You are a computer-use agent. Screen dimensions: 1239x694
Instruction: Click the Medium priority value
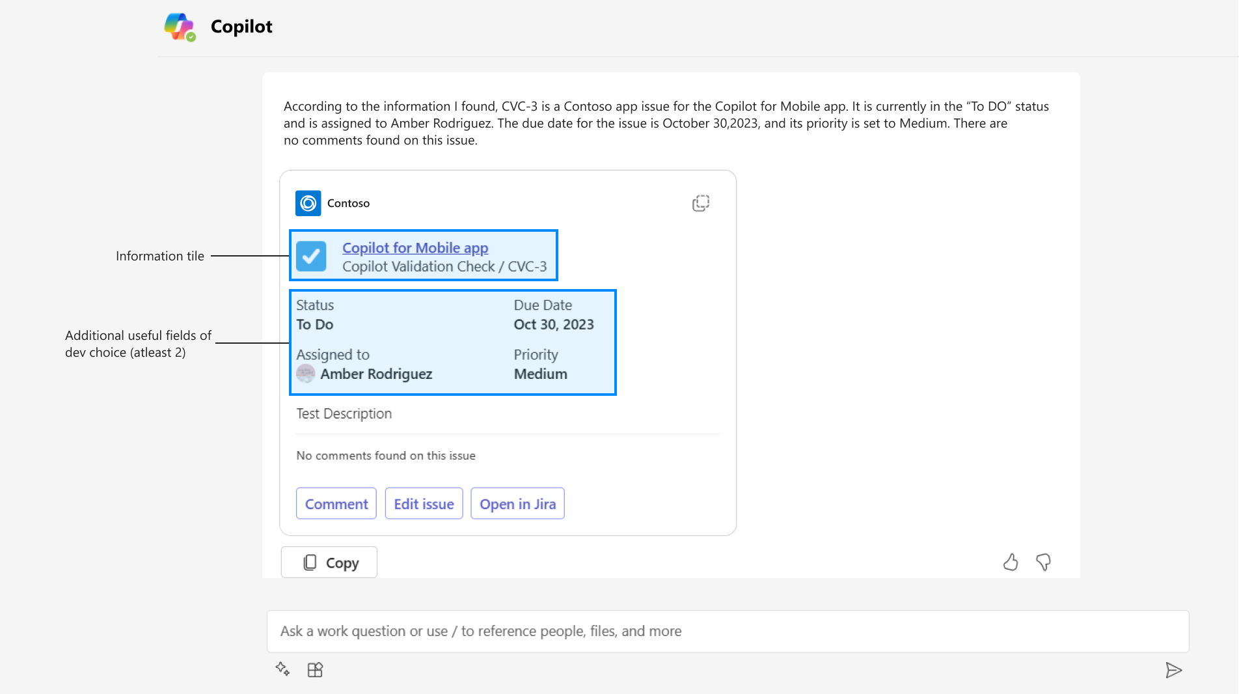tap(541, 374)
